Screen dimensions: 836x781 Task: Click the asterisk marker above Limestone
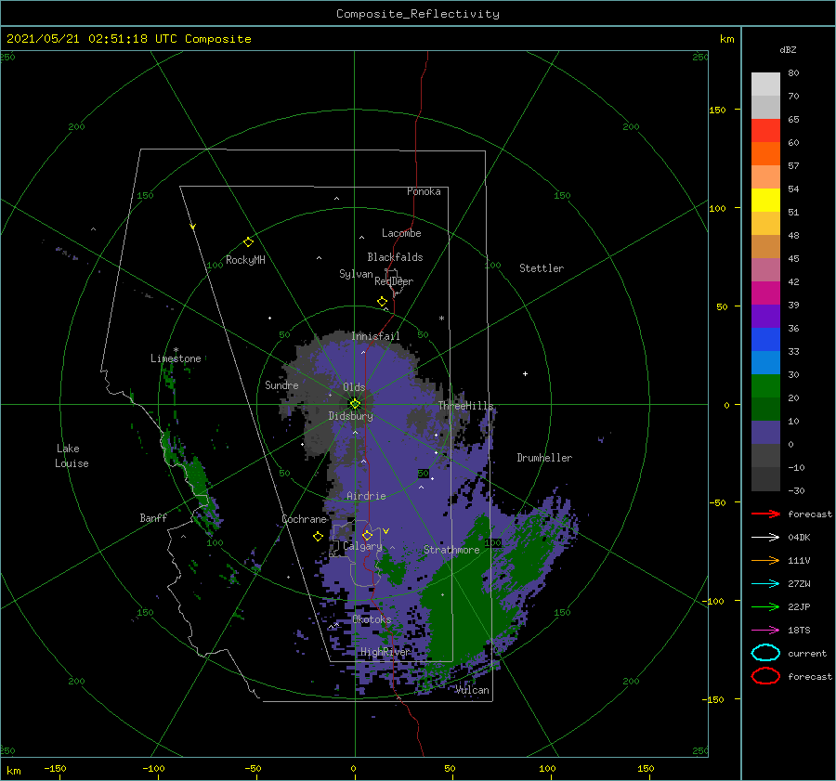pyautogui.click(x=176, y=350)
